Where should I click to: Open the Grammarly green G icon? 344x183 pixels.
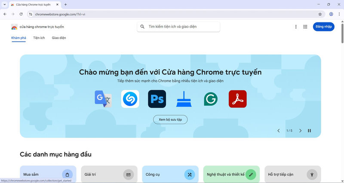[211, 99]
